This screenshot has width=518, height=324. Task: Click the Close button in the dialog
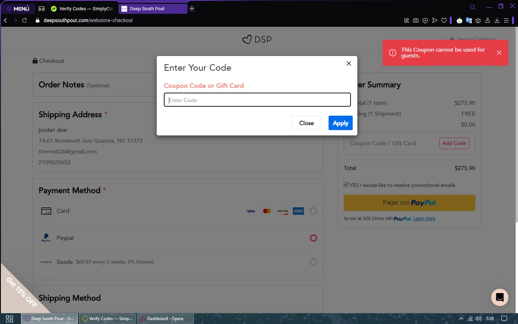[x=306, y=123]
